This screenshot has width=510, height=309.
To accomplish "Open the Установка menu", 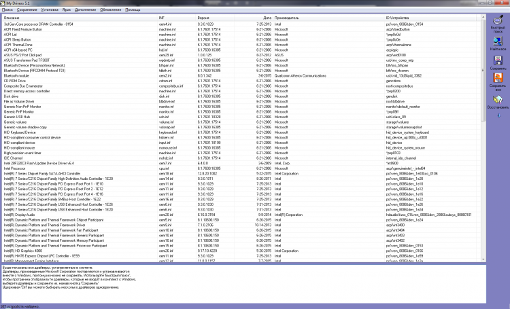I will coord(50,10).
